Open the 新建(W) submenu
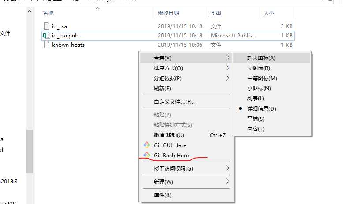This screenshot has width=343, height=204. pos(186,182)
